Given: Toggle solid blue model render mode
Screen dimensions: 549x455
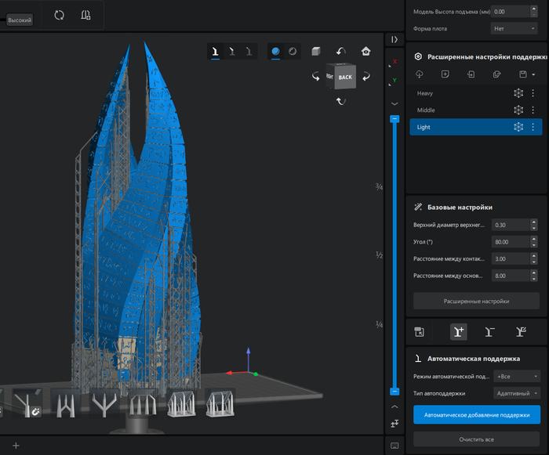Looking at the screenshot, I should [x=276, y=52].
